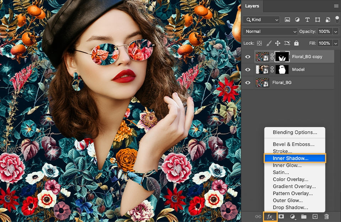Open the Kind filter dropdown
Image resolution: width=341 pixels, height=222 pixels.
pos(262,20)
